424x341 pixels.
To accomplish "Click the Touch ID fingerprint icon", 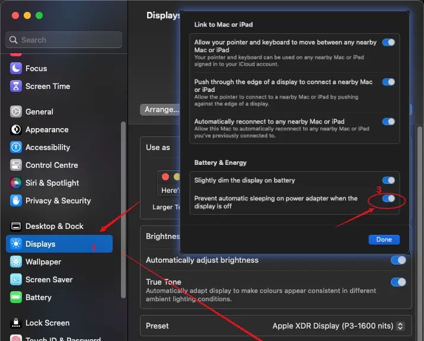I will (16, 338).
